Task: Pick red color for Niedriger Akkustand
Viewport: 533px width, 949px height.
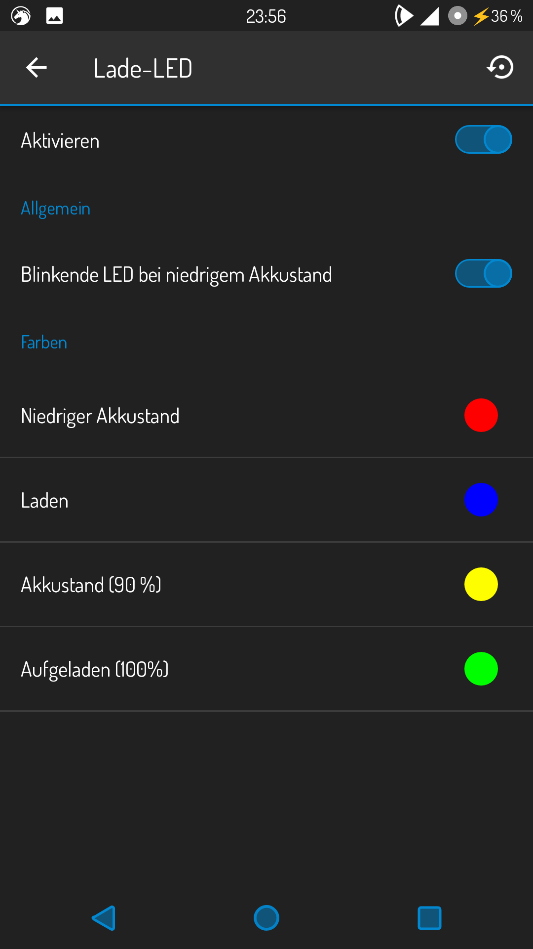Action: 481,415
